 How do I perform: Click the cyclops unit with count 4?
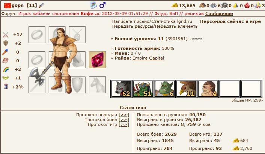click(x=208, y=89)
